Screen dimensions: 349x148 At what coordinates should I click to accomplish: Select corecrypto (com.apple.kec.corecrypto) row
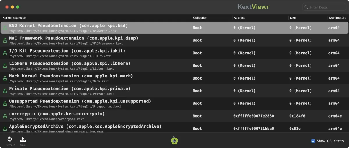pyautogui.click(x=174, y=116)
